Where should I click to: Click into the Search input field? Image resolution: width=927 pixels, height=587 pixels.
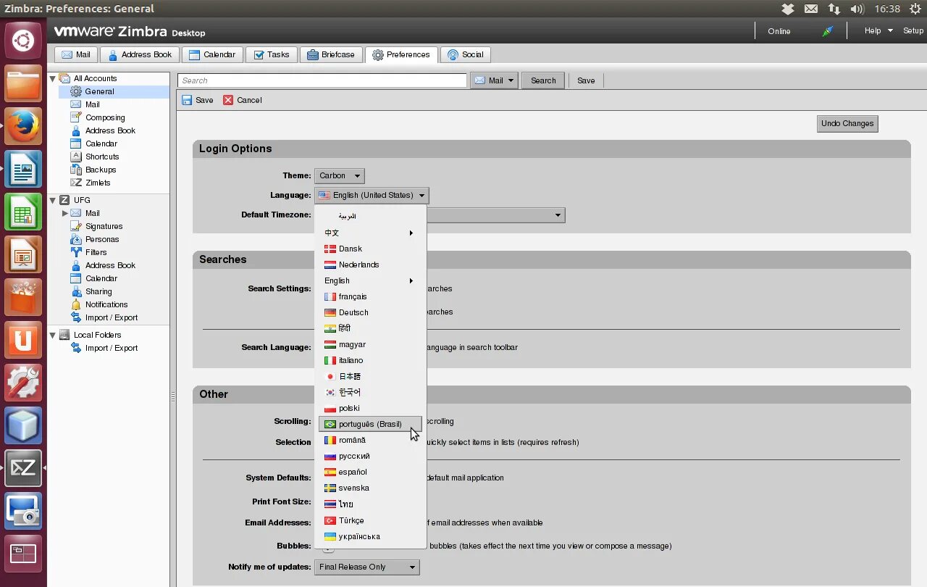click(x=322, y=80)
